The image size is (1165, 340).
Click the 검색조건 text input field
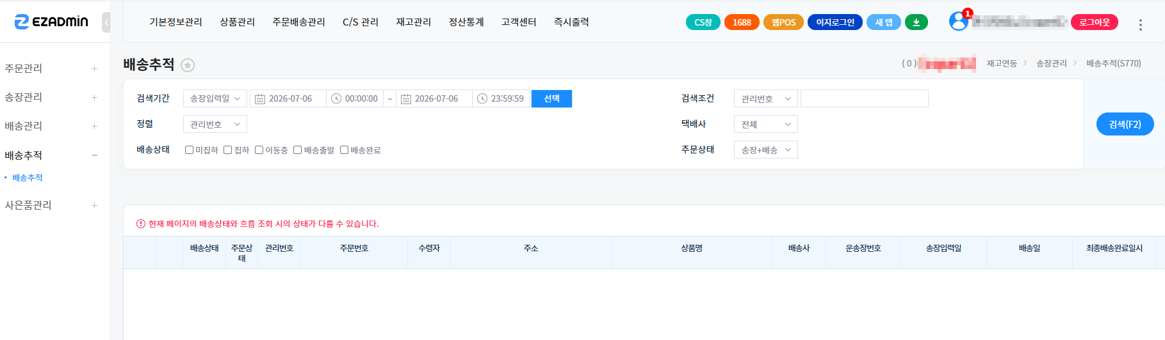tap(865, 98)
